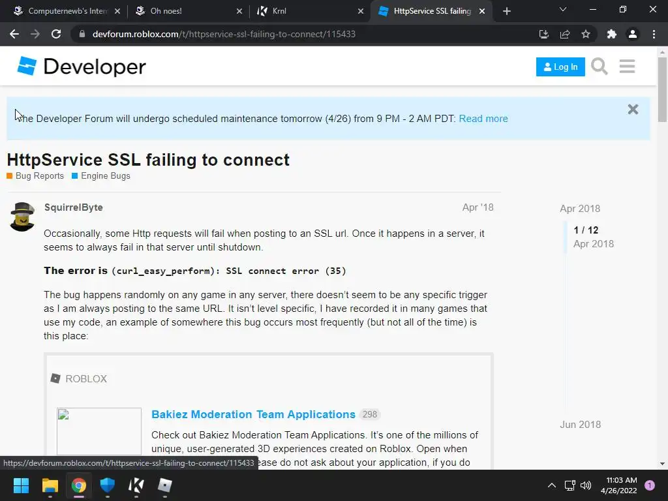Click the browser forward arrow
The width and height of the screenshot is (668, 501).
[35, 34]
